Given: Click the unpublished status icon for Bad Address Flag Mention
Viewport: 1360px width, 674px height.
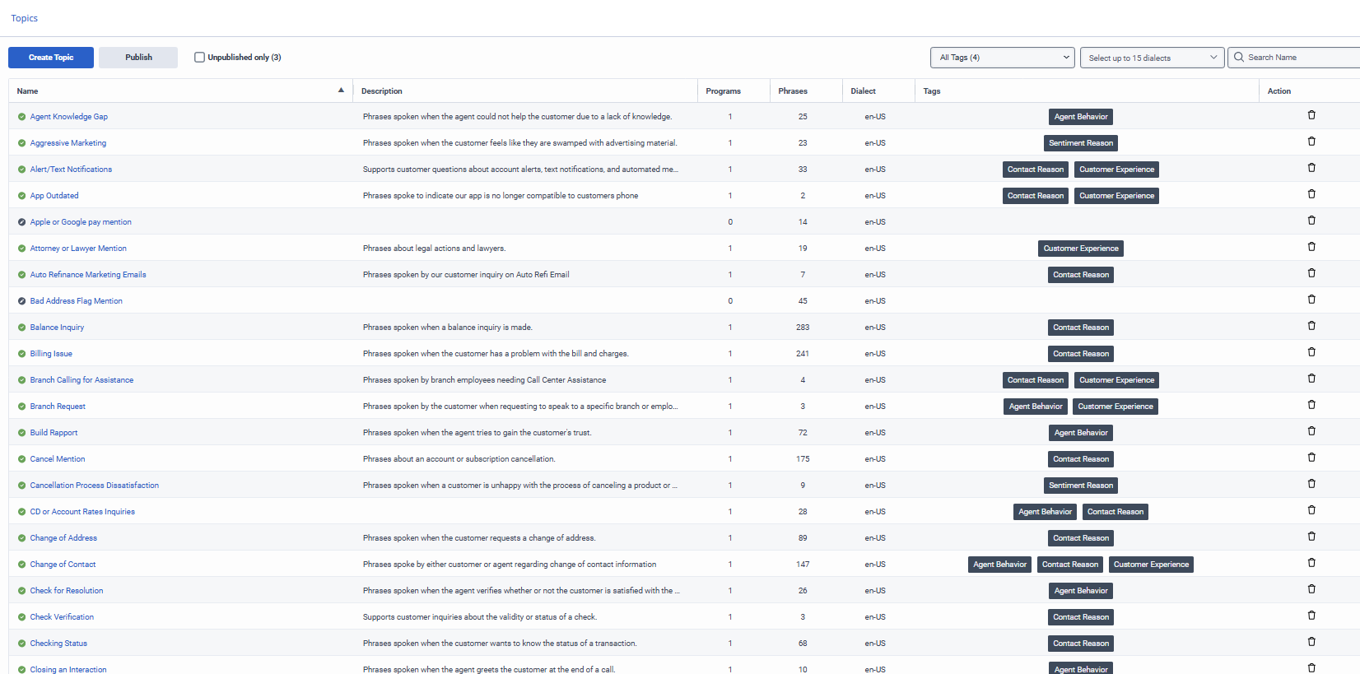Looking at the screenshot, I should pyautogui.click(x=21, y=301).
